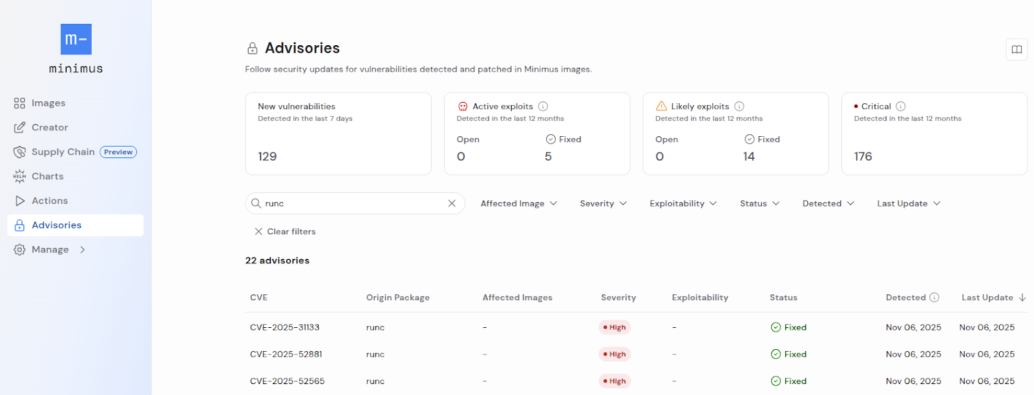Image resolution: width=1034 pixels, height=395 pixels.
Task: Open Supply Chain preview page
Action: (63, 152)
